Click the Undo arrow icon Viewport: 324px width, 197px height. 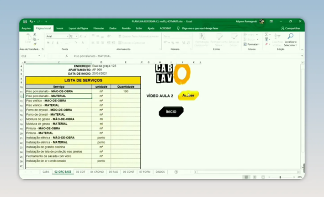[31, 21]
